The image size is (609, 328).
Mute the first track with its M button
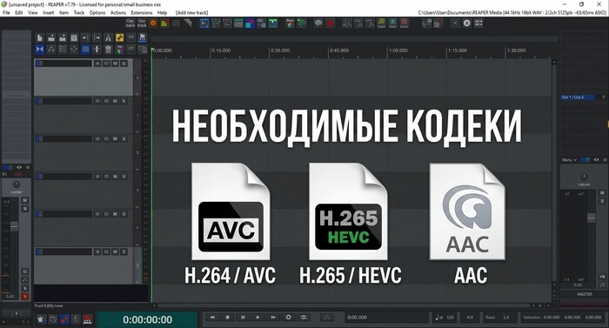point(116,64)
